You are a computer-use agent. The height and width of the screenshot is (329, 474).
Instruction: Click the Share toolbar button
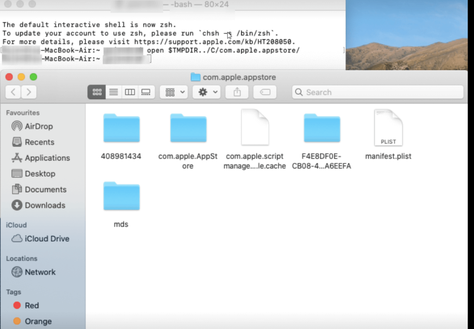coord(237,92)
